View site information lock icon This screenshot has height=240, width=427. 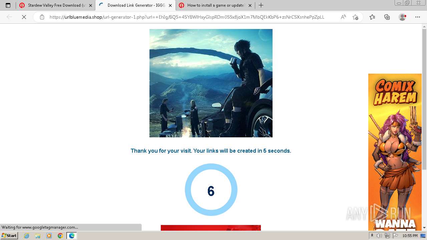coord(42,17)
